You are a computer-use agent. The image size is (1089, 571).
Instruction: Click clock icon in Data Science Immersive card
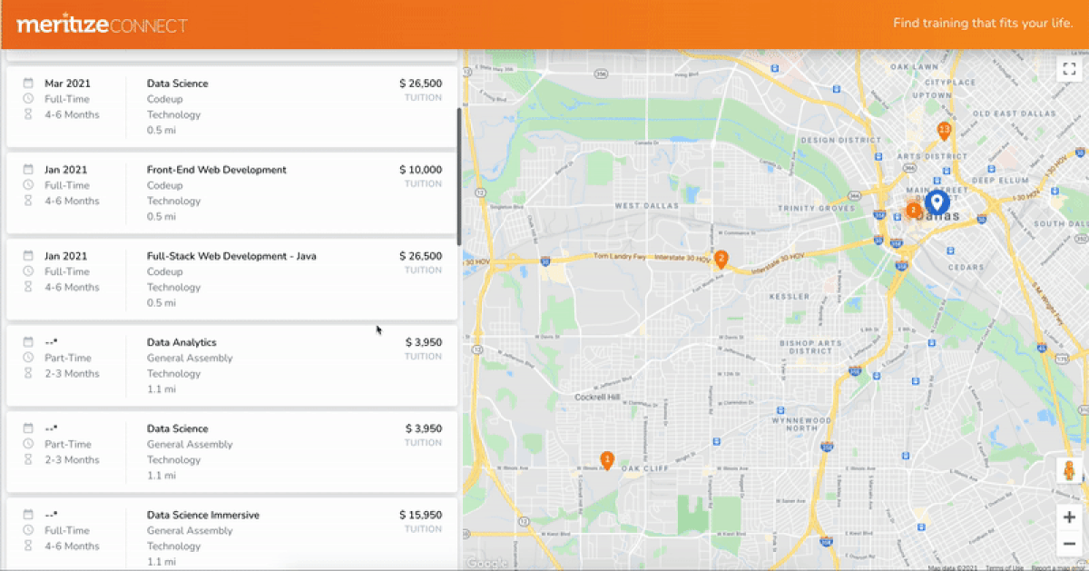(x=28, y=530)
